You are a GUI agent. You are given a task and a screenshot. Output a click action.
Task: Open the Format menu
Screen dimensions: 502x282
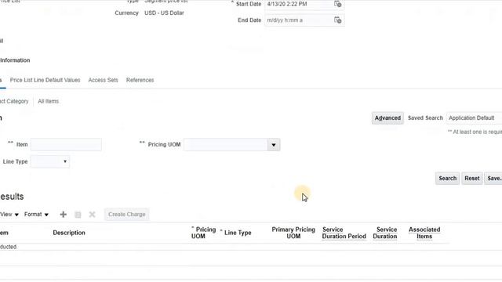36,215
